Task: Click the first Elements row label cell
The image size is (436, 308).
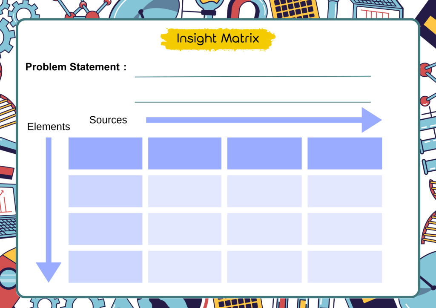Action: pos(105,191)
